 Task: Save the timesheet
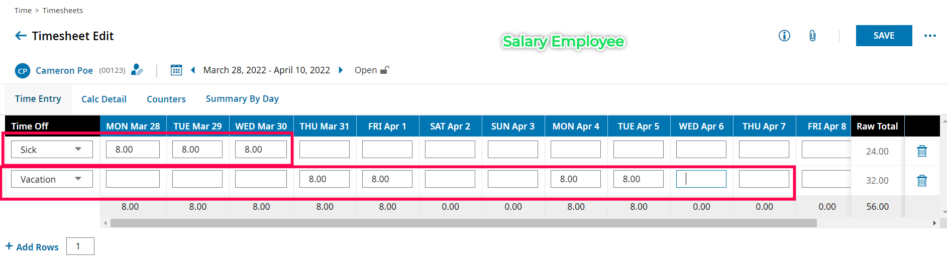(884, 36)
